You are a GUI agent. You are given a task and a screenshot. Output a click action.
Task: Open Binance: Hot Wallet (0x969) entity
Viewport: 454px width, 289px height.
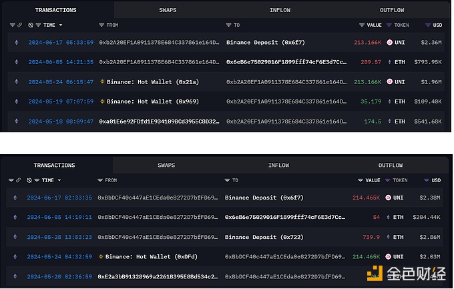(x=153, y=101)
